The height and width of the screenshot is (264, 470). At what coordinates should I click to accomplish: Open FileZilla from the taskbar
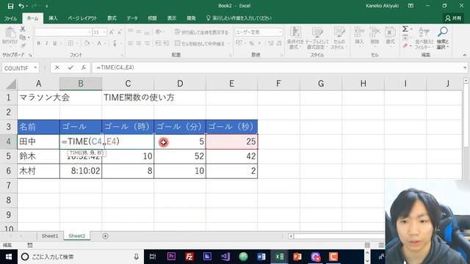189,257
